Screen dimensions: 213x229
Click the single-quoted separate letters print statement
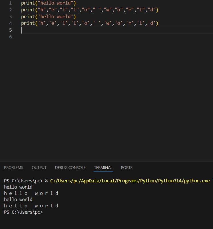tap(90, 23)
